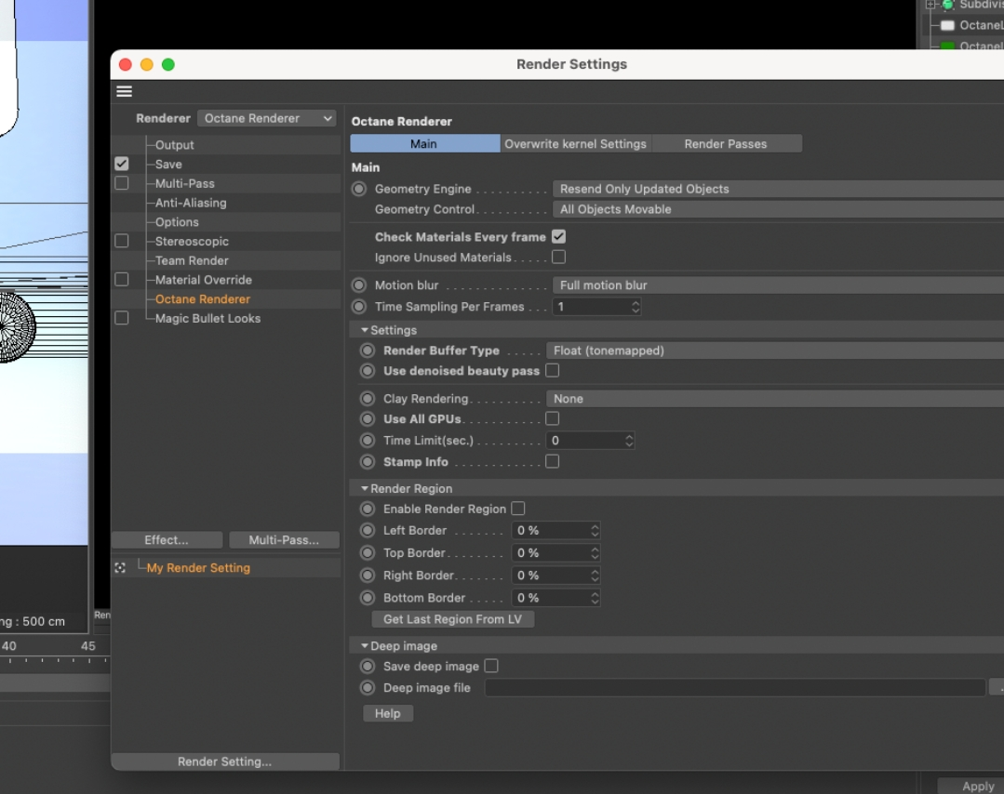Toggle Clay Rendering animation dot
Viewport: 1004px width, 794px height.
tap(368, 399)
